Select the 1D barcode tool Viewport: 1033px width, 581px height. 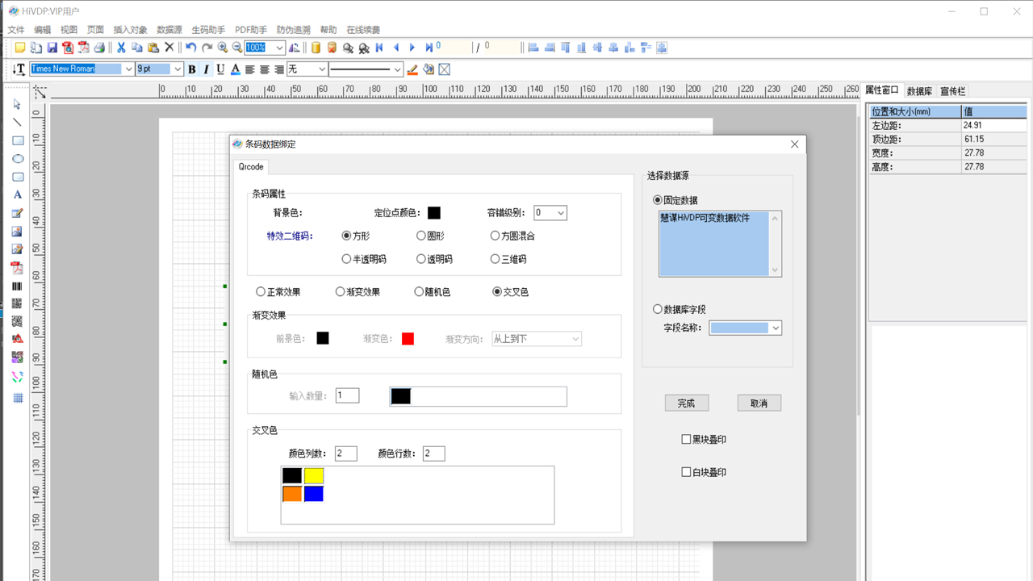(x=18, y=286)
